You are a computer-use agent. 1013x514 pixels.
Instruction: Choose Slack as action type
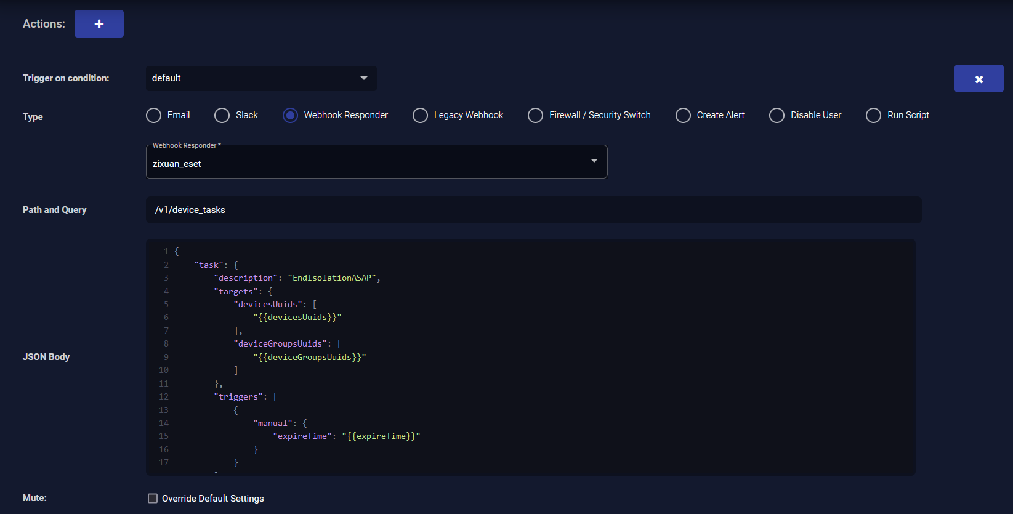(x=222, y=116)
